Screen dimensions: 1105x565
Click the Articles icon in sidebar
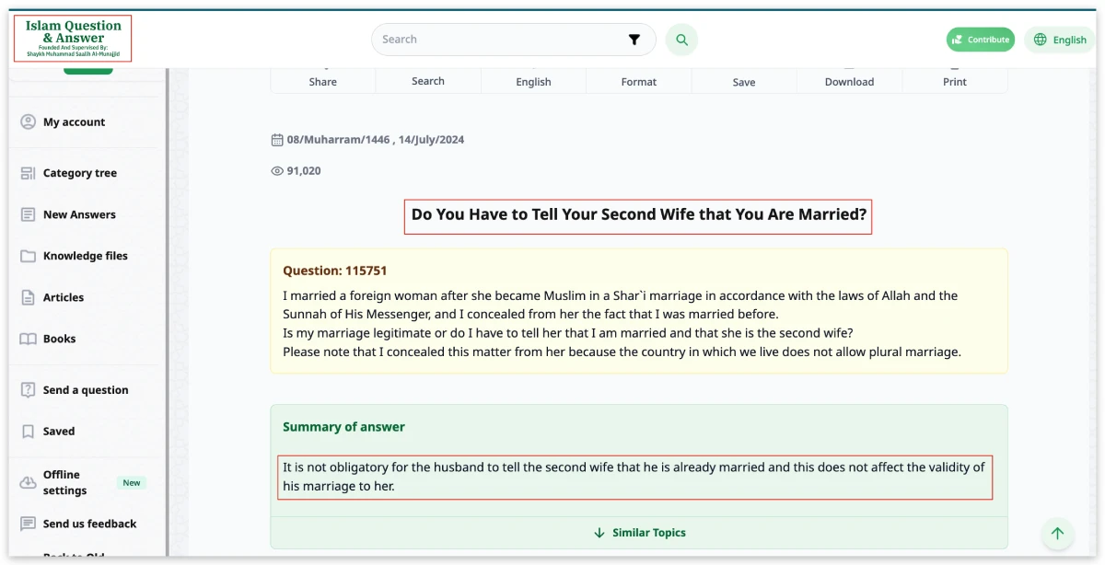(28, 297)
